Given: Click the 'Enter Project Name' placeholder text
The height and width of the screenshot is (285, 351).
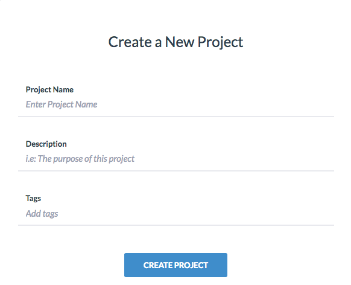Looking at the screenshot, I should coord(62,104).
